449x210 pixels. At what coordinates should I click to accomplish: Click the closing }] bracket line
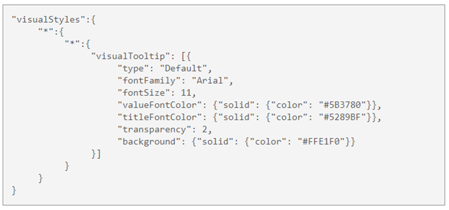point(96,154)
